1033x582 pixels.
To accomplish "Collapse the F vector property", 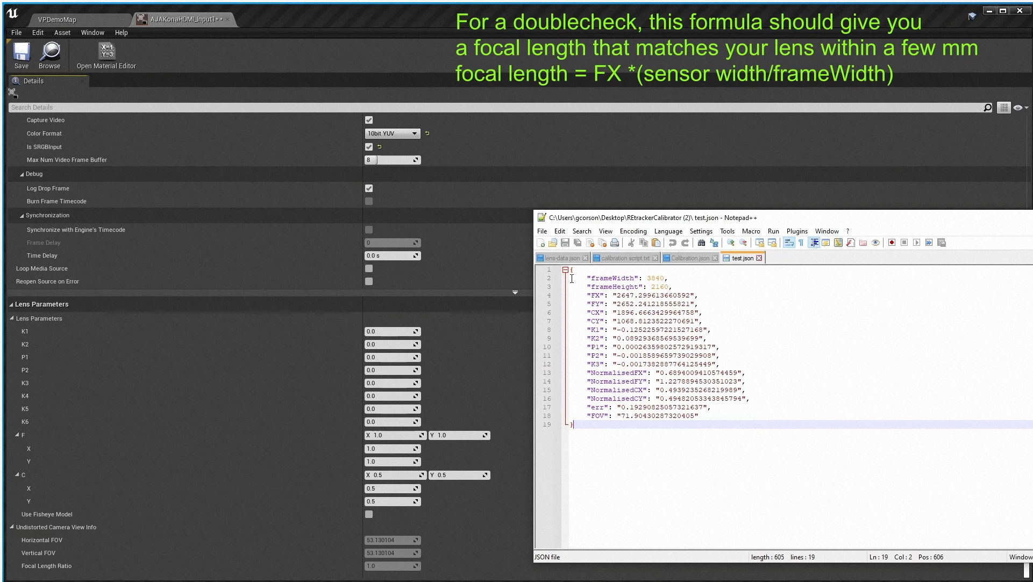I will click(17, 435).
